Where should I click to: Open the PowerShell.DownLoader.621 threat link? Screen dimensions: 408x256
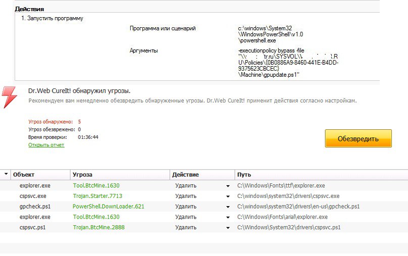(x=108, y=207)
